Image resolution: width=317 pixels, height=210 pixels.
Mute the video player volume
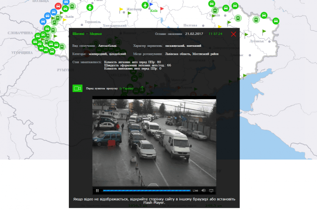204,191
